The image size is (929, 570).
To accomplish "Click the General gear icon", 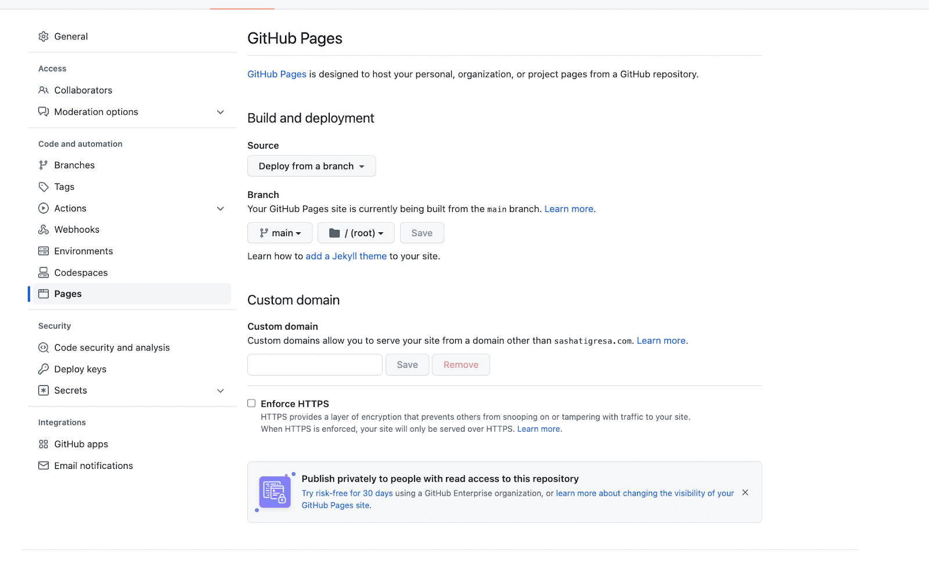I will tap(44, 37).
